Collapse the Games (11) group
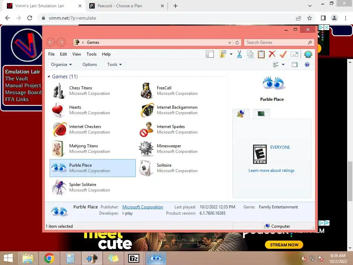The image size is (353, 265). point(49,76)
